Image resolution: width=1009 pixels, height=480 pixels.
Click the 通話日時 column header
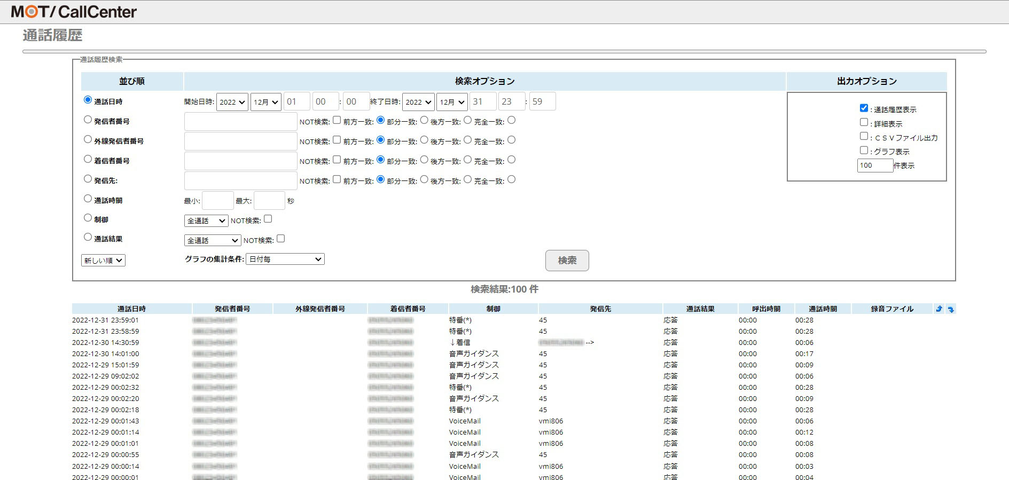tap(131, 309)
